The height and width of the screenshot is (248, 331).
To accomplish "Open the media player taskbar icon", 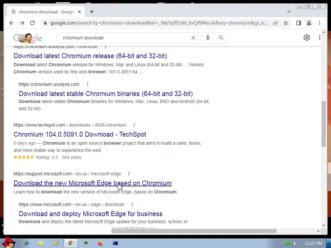I will coord(56,243).
